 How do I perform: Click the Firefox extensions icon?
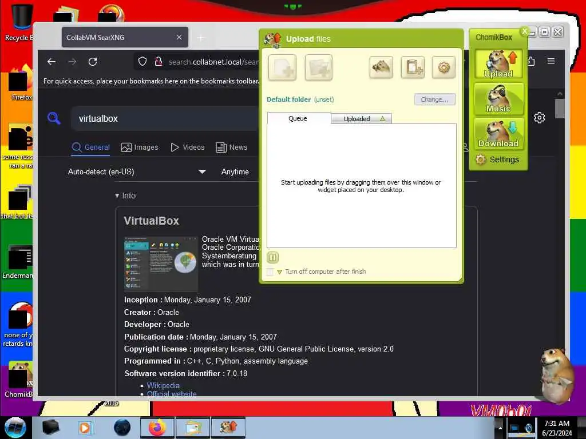(x=532, y=61)
